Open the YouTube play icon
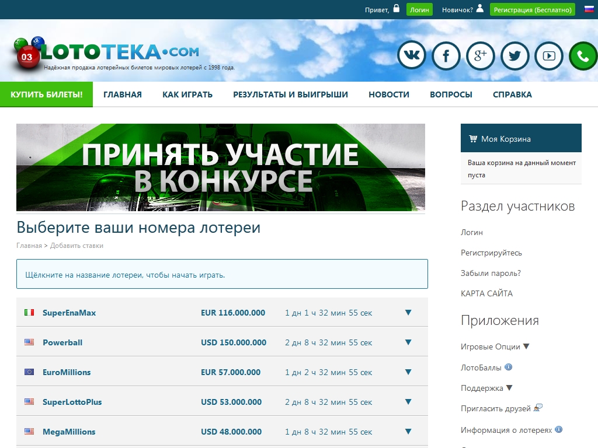This screenshot has width=598, height=448. coord(549,56)
